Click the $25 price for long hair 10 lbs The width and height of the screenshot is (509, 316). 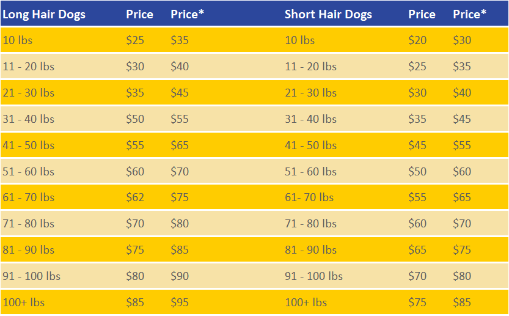[135, 40]
